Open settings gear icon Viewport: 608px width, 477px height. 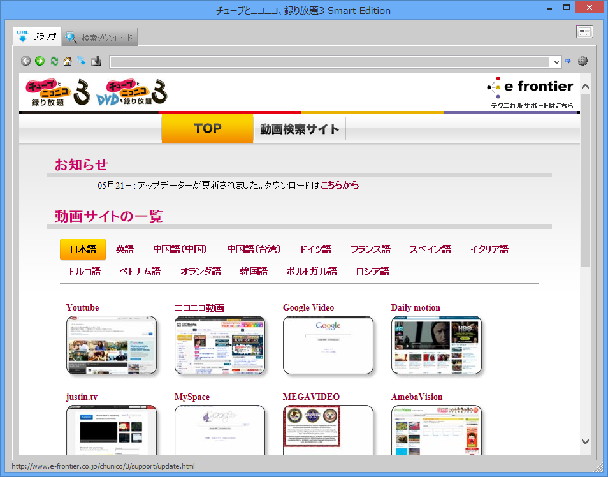(583, 61)
